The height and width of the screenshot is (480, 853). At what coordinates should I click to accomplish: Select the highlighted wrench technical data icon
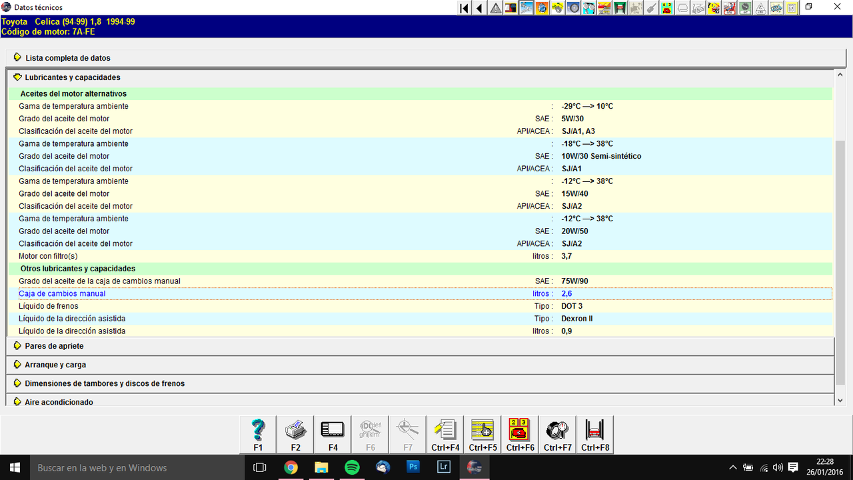[526, 8]
